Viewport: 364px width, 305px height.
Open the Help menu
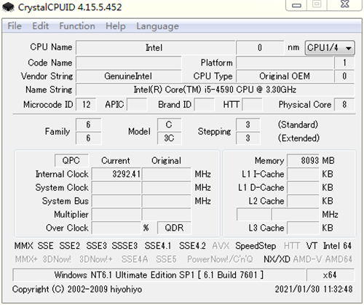tap(116, 26)
